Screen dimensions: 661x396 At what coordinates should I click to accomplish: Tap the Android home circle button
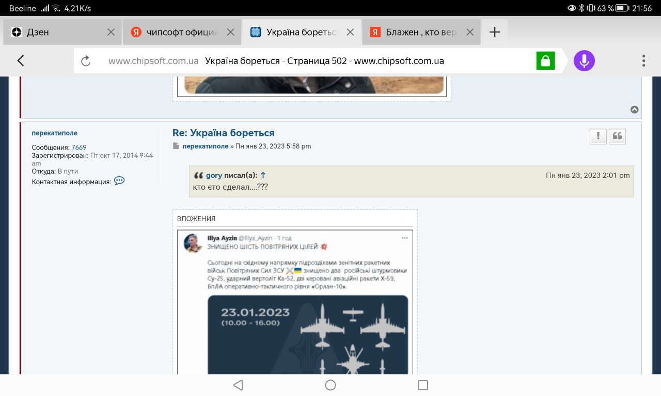pos(330,385)
